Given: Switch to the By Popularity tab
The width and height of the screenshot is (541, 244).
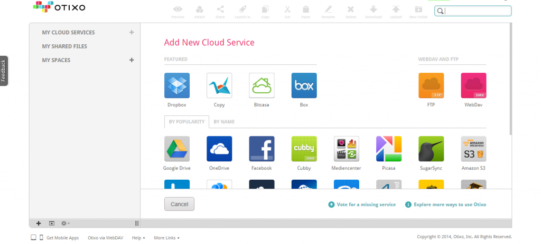Looking at the screenshot, I should coord(186,122).
